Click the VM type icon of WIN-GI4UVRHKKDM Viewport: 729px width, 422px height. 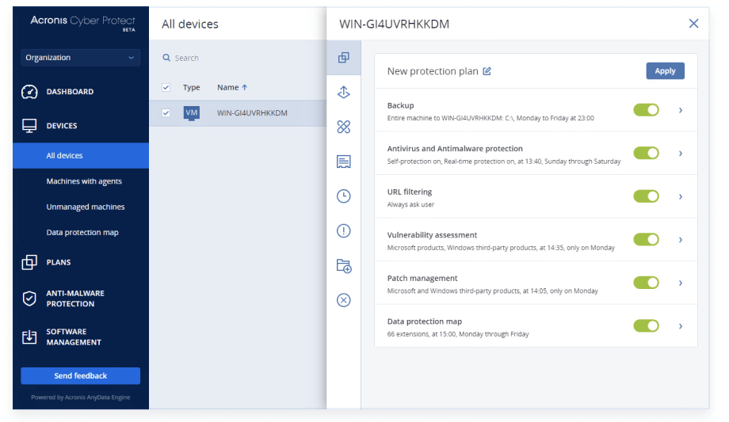(x=192, y=113)
